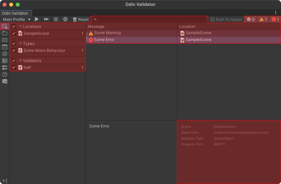Click the Scene value SampleScene in details
Image resolution: width=281 pixels, height=184 pixels.
point(225,127)
